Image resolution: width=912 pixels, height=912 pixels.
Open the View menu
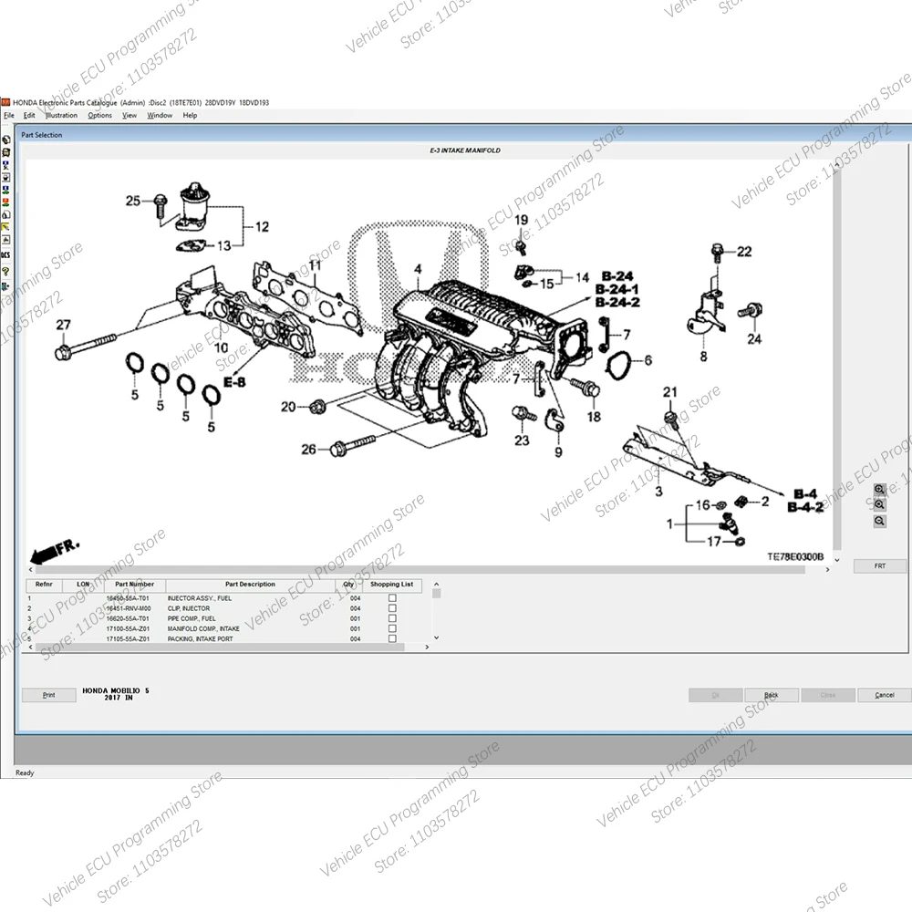tap(130, 115)
